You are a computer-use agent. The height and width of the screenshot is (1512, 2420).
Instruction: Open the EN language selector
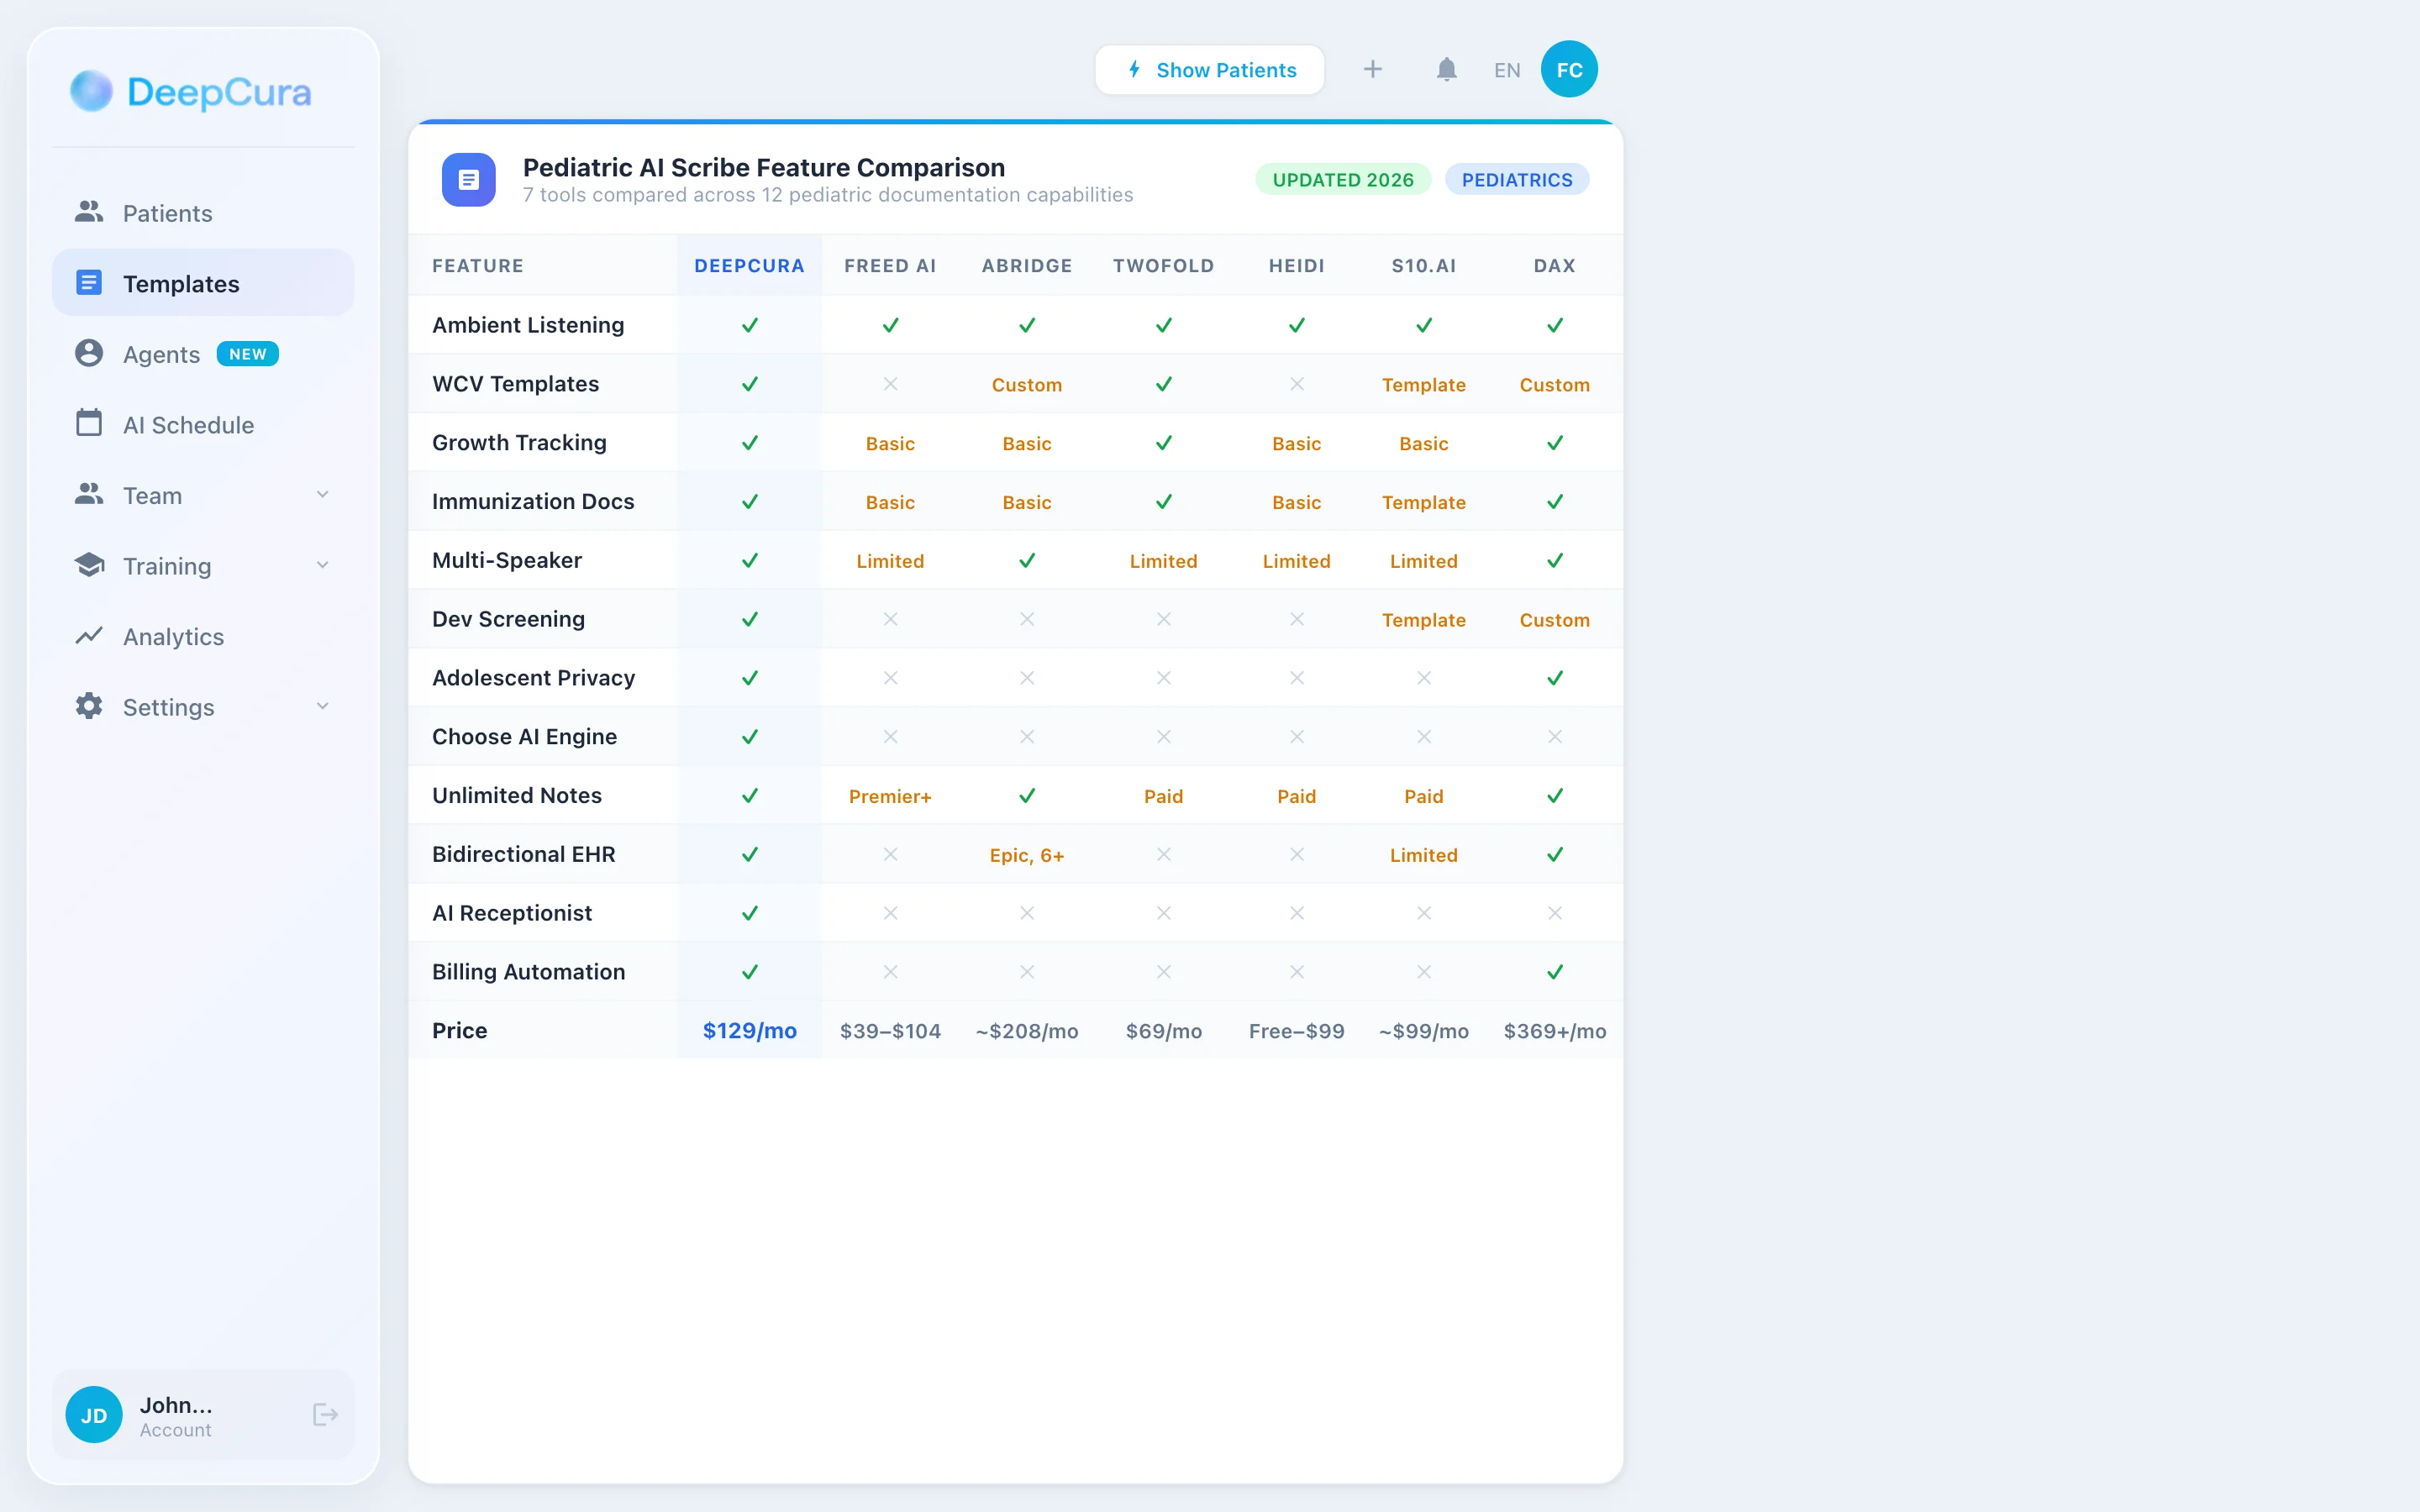[1506, 69]
